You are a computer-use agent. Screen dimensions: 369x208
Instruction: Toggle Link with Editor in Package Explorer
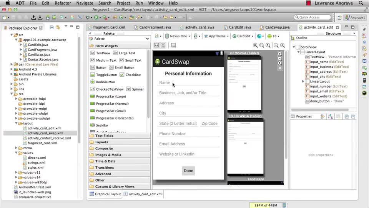pos(58,27)
